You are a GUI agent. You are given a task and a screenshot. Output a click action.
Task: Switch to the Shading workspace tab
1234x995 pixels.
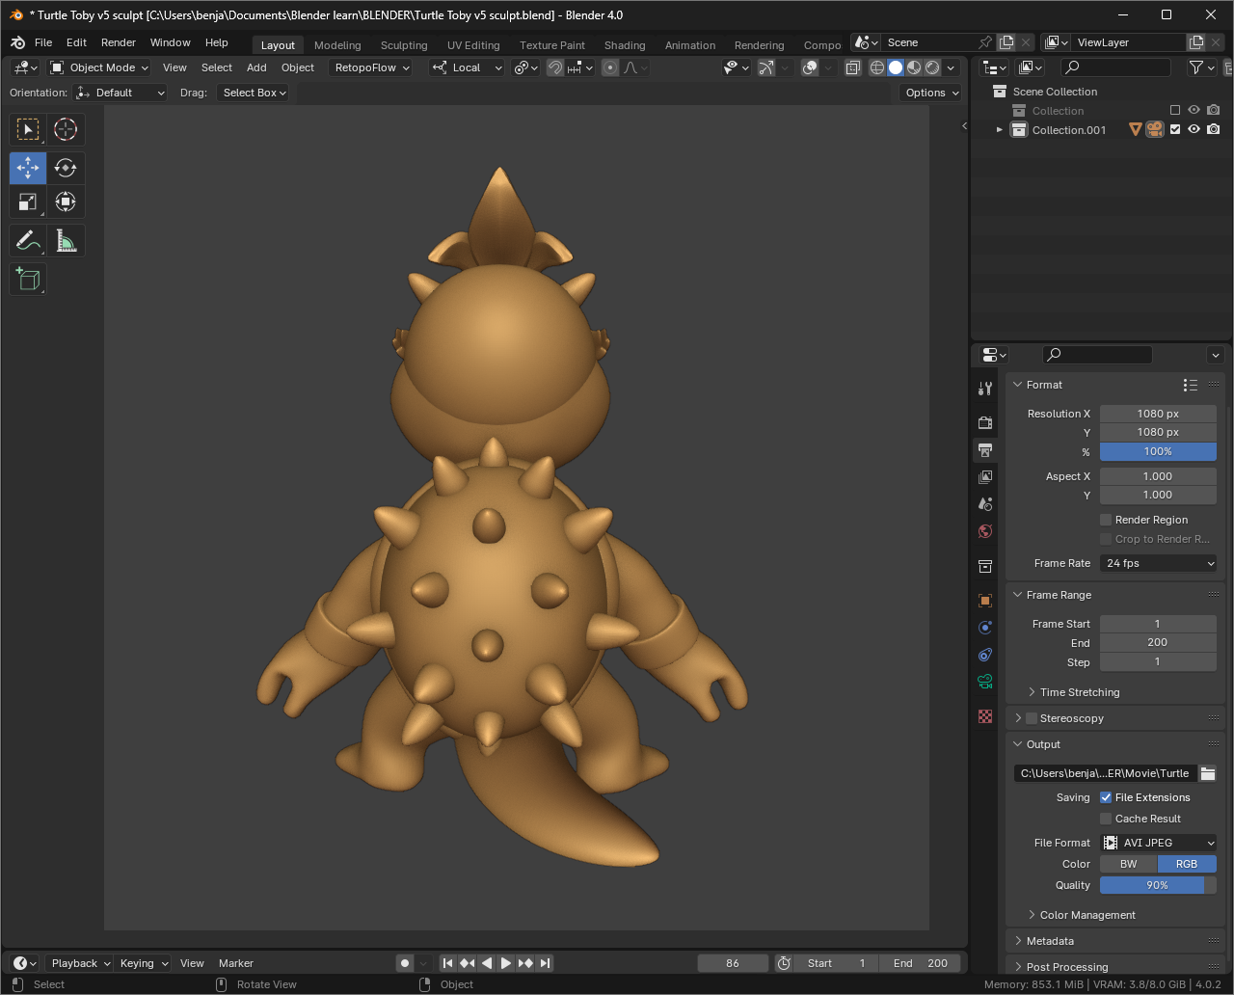pos(625,45)
